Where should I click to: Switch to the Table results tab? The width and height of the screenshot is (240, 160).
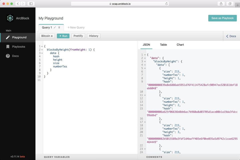click(163, 45)
